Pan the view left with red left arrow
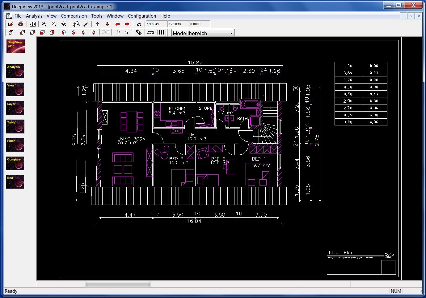 [x=117, y=24]
